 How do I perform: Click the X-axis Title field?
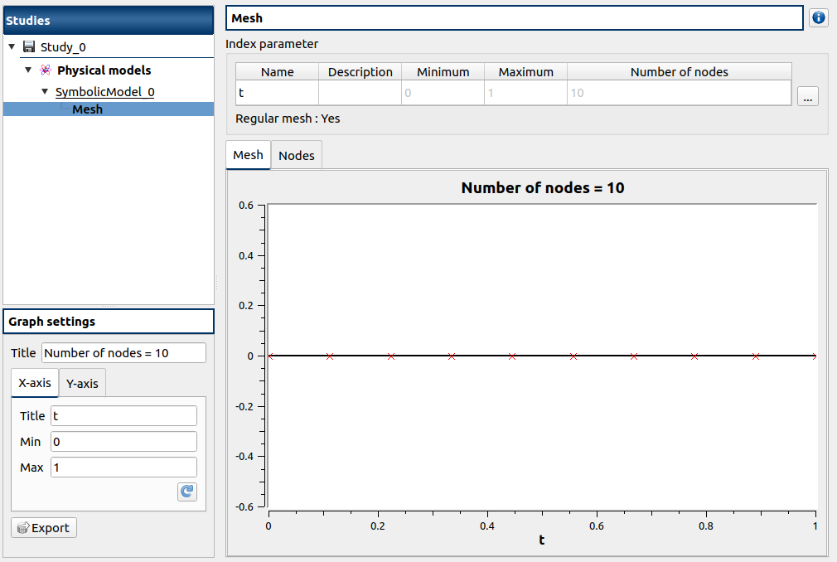[123, 416]
